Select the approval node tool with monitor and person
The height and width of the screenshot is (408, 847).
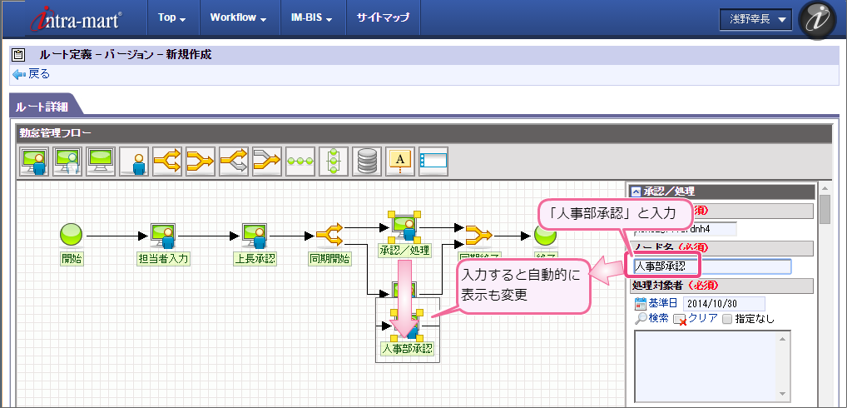33,161
